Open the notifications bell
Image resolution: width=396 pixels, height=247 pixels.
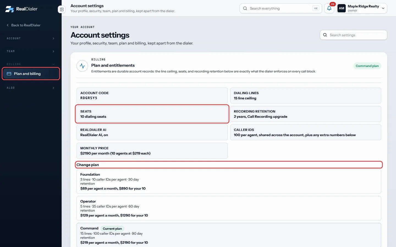click(329, 8)
